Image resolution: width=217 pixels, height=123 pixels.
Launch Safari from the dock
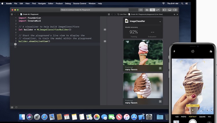click(x=44, y=117)
